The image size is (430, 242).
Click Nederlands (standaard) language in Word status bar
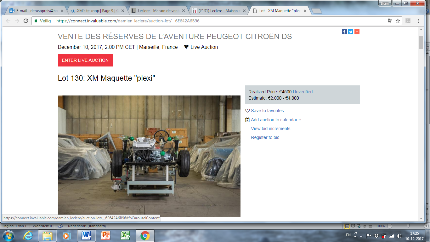point(87,226)
